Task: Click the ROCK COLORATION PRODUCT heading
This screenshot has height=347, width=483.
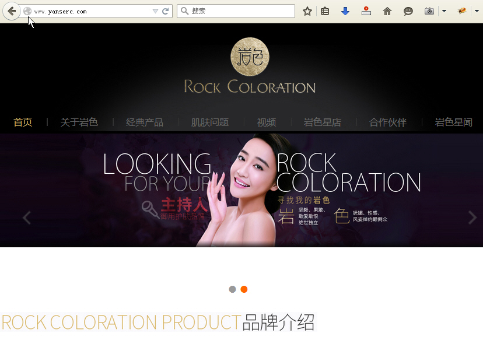Action: (121, 323)
